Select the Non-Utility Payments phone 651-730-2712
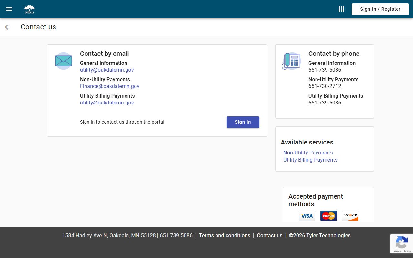 325,86
